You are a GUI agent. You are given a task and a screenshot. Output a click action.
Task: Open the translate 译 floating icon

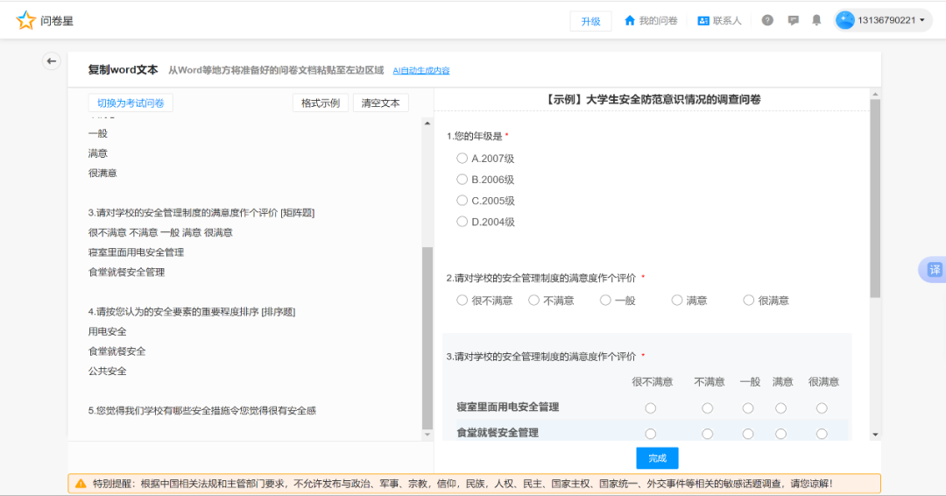point(934,270)
